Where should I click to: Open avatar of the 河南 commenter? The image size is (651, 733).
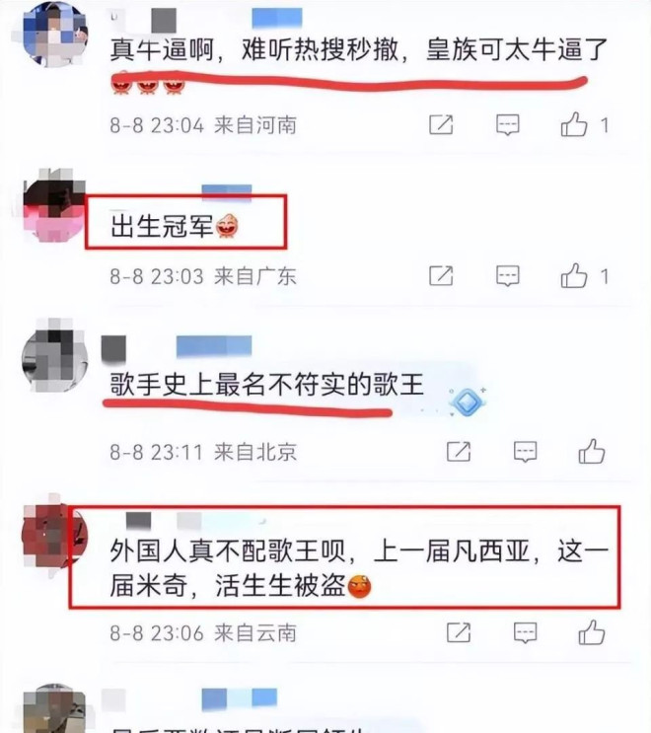click(x=55, y=34)
